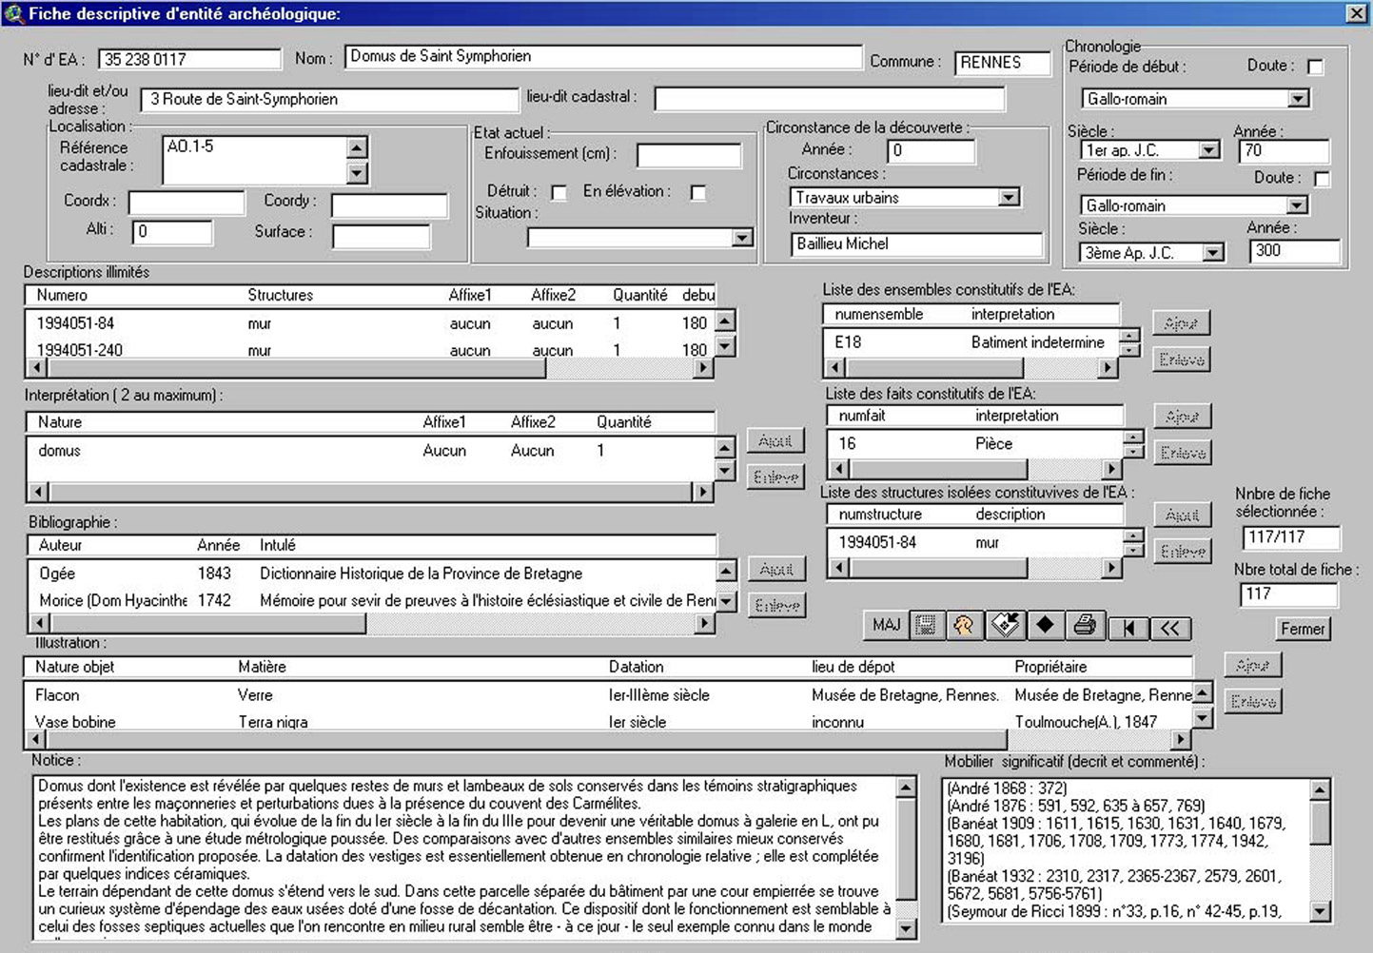Select the Vase bobine Terra nigra row
This screenshot has width=1373, height=953.
click(609, 722)
